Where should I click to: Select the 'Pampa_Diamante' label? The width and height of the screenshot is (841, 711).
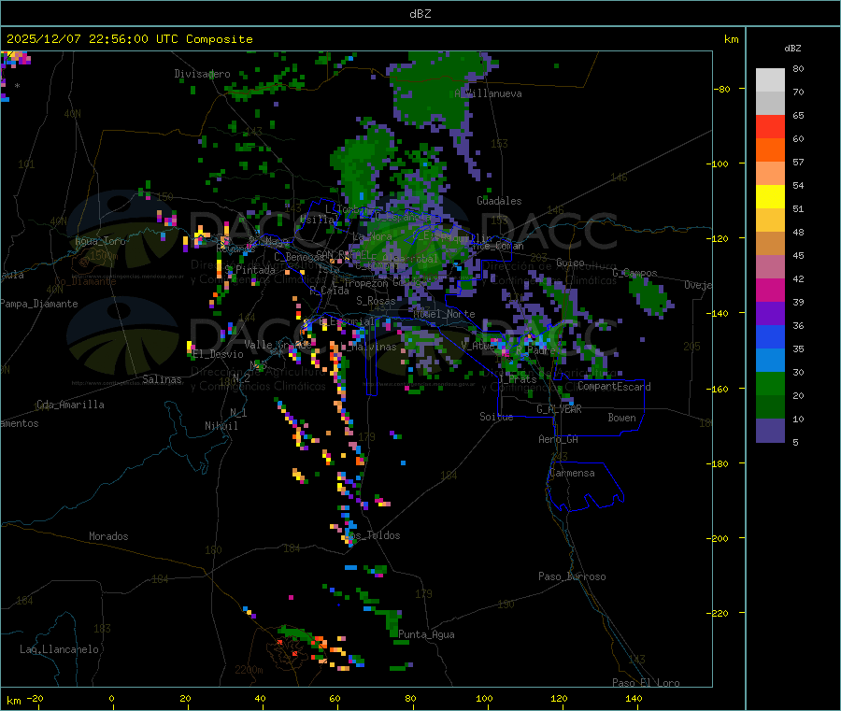[39, 304]
